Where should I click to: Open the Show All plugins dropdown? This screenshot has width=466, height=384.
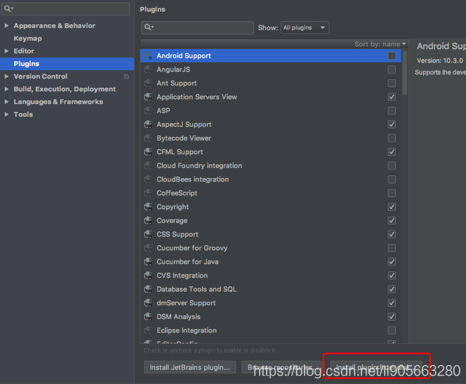pos(305,27)
